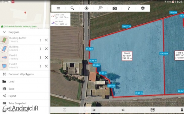Select the Field-2 polygon thumbnail
Image resolution: width=184 pixels, height=114 pixels.
pyautogui.click(x=4, y=66)
